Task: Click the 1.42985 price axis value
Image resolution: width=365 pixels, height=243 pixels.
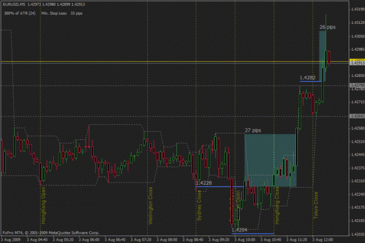Action: 357,50
